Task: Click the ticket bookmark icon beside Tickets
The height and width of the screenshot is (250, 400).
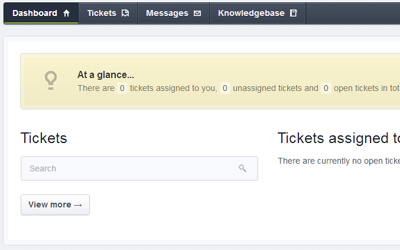Action: tap(125, 13)
